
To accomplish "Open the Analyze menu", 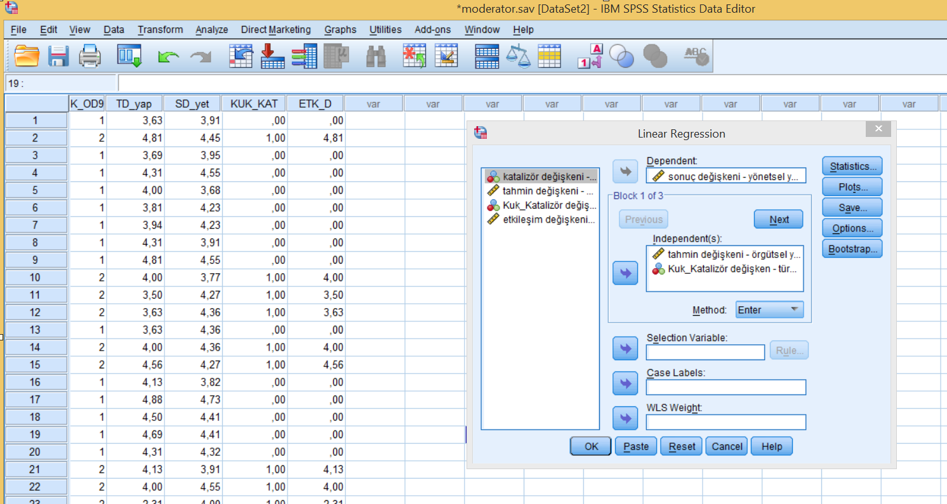I will pyautogui.click(x=211, y=30).
